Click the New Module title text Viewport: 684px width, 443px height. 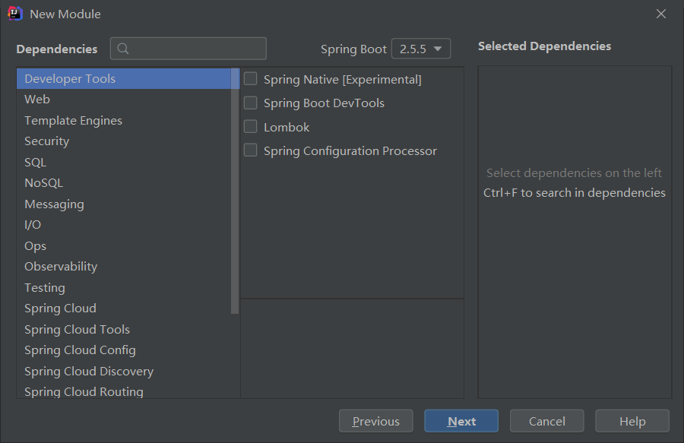(65, 14)
